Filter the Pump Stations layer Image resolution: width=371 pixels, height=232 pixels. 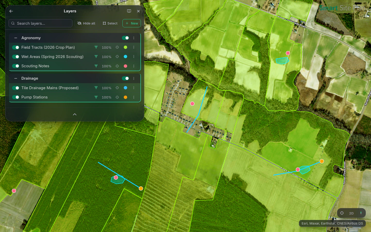pos(96,97)
